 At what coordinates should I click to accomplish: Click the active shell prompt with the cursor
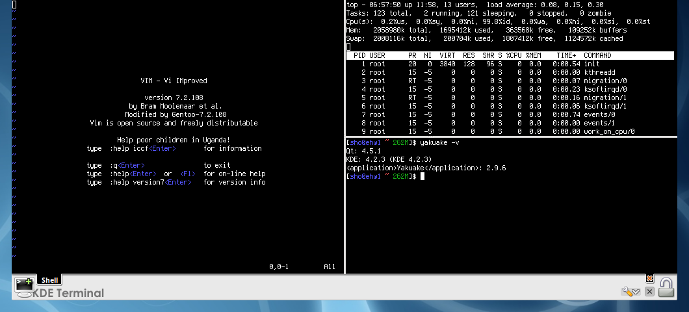(x=385, y=176)
